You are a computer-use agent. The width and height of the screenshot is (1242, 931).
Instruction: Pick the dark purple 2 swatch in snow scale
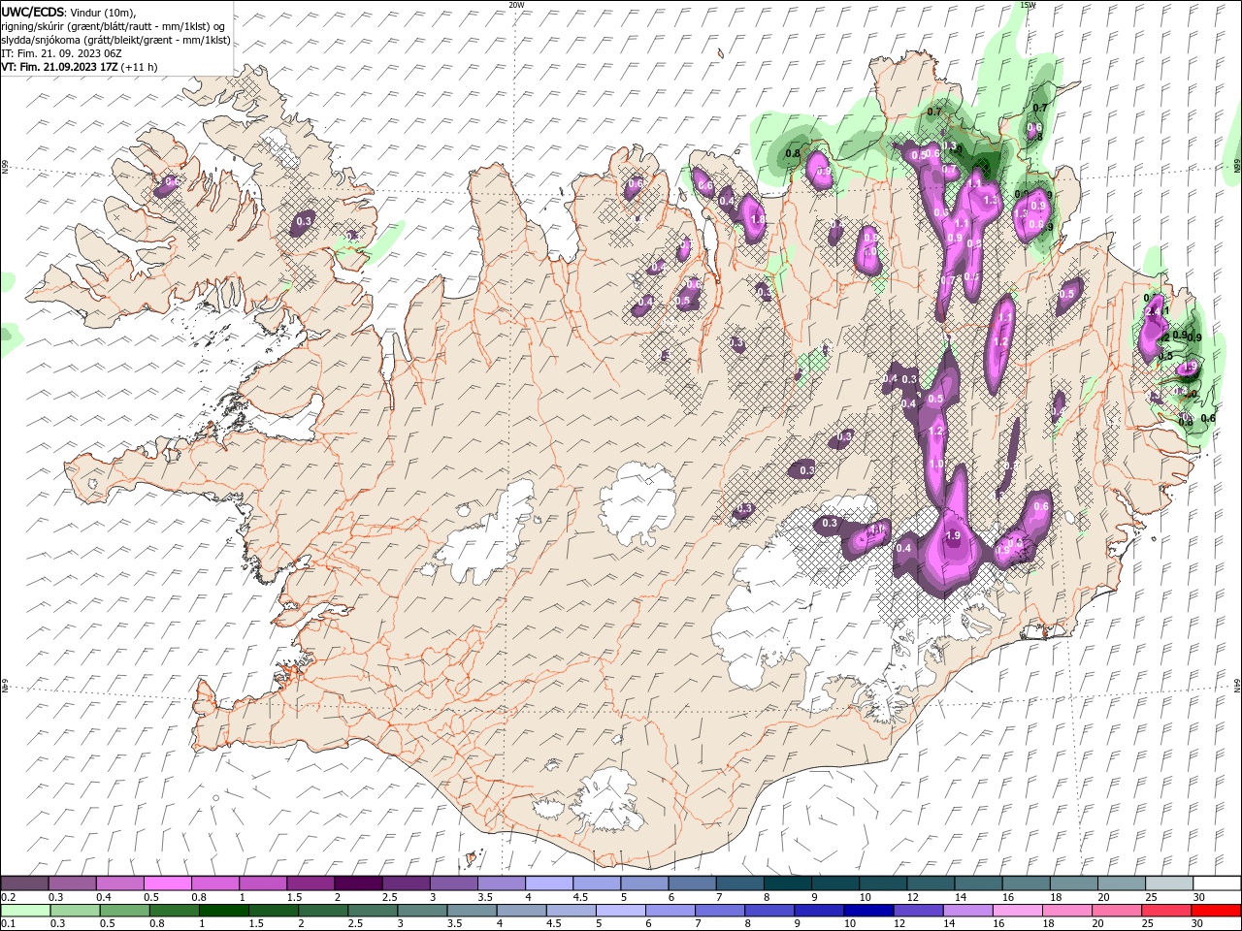point(358,883)
